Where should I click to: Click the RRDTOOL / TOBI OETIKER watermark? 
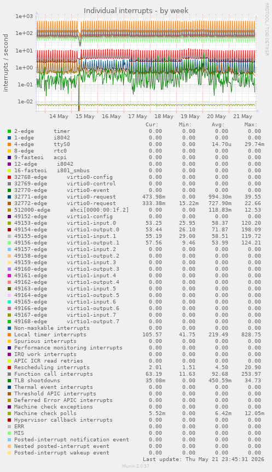click(x=267, y=29)
